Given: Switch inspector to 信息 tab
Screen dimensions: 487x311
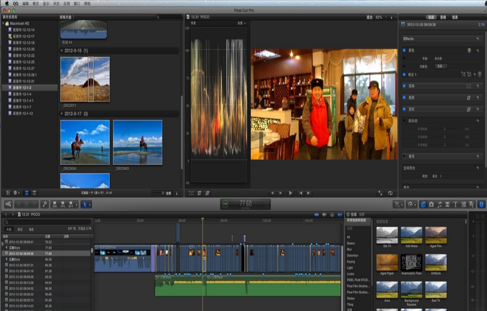Looking at the screenshot, I should tap(455, 17).
